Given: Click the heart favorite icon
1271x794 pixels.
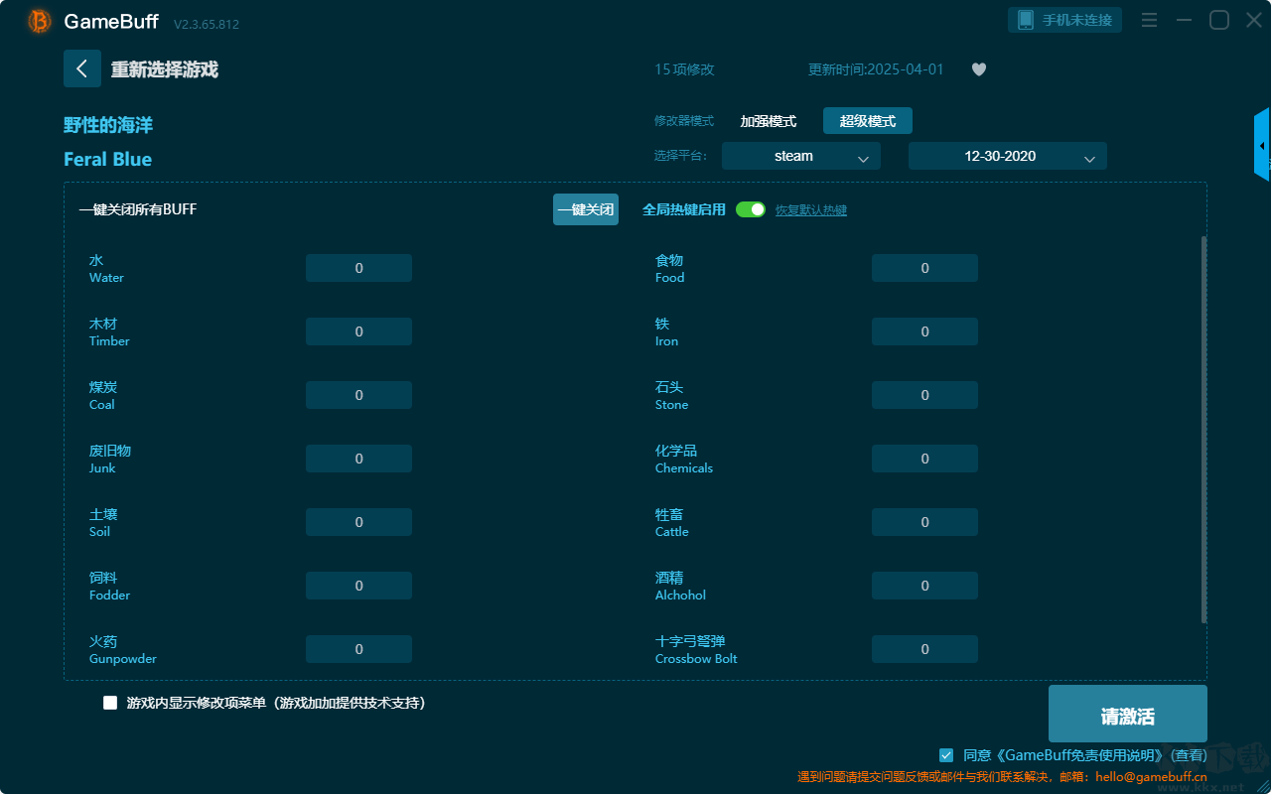Looking at the screenshot, I should pos(979,69).
